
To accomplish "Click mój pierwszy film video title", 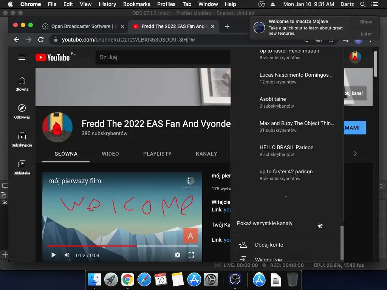I will click(75, 181).
